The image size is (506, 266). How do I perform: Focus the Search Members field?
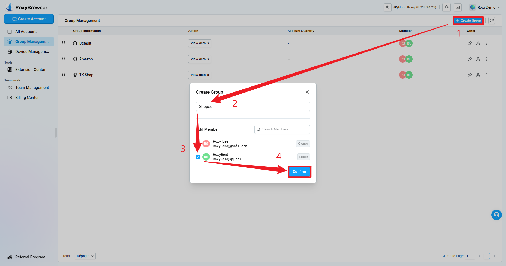(x=282, y=129)
